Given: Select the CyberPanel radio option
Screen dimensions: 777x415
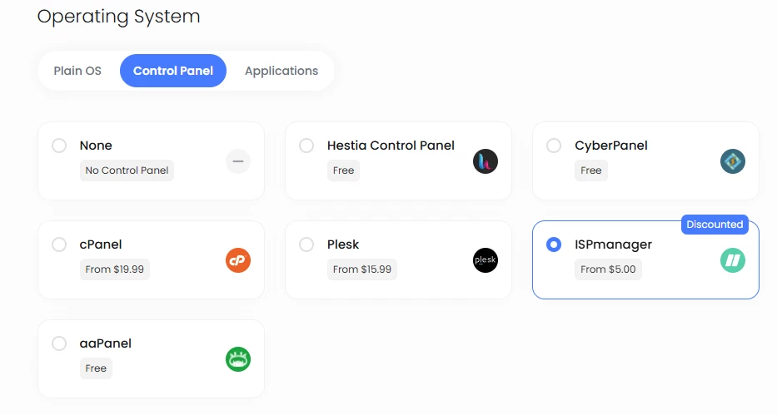Looking at the screenshot, I should [554, 146].
